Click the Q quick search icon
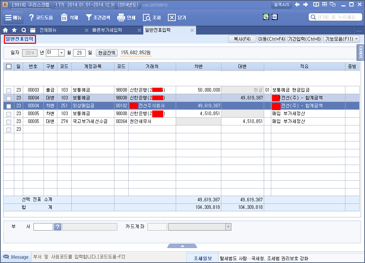The width and height of the screenshot is (365, 263). point(24,30)
